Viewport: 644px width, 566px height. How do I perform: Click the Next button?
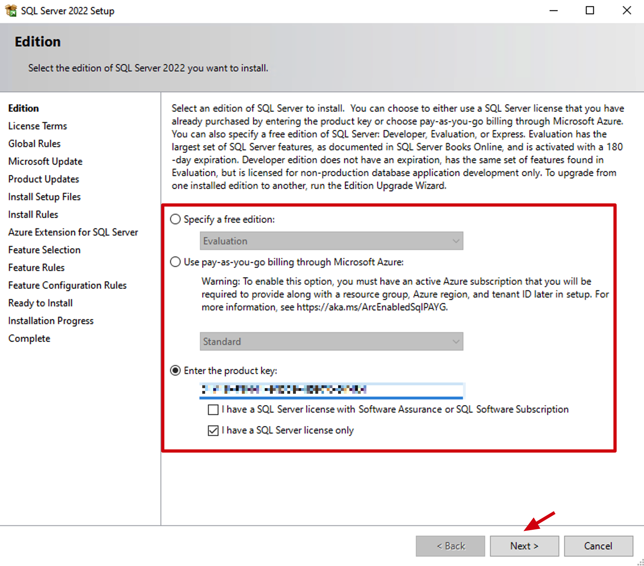tap(524, 546)
